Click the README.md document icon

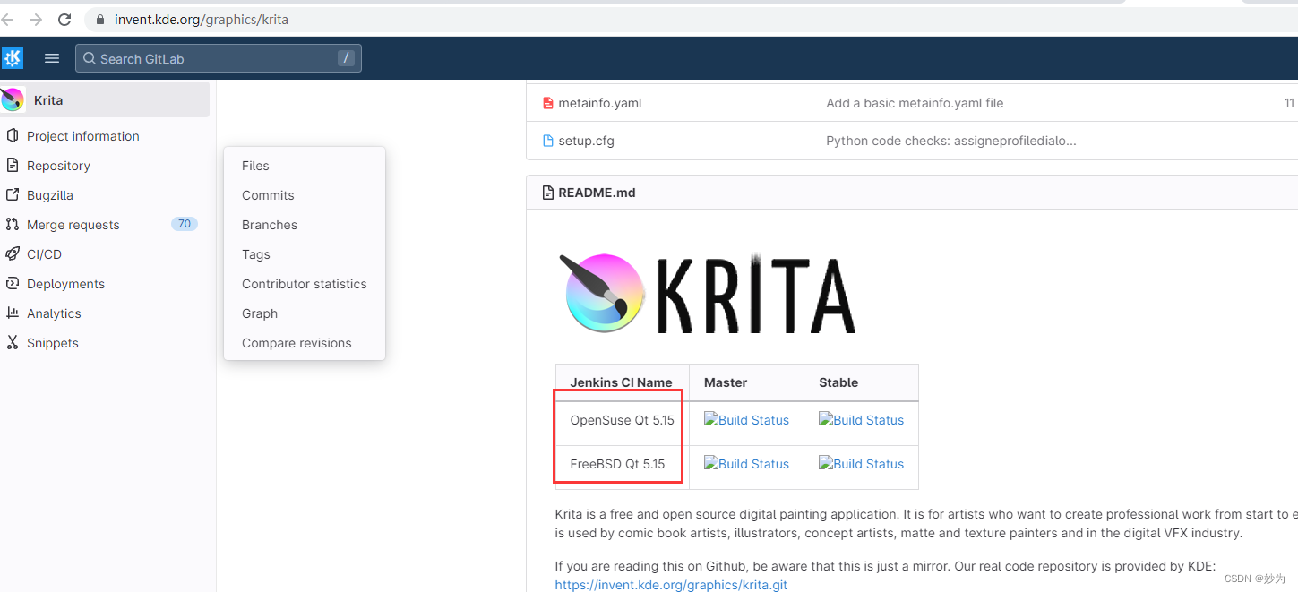(548, 193)
